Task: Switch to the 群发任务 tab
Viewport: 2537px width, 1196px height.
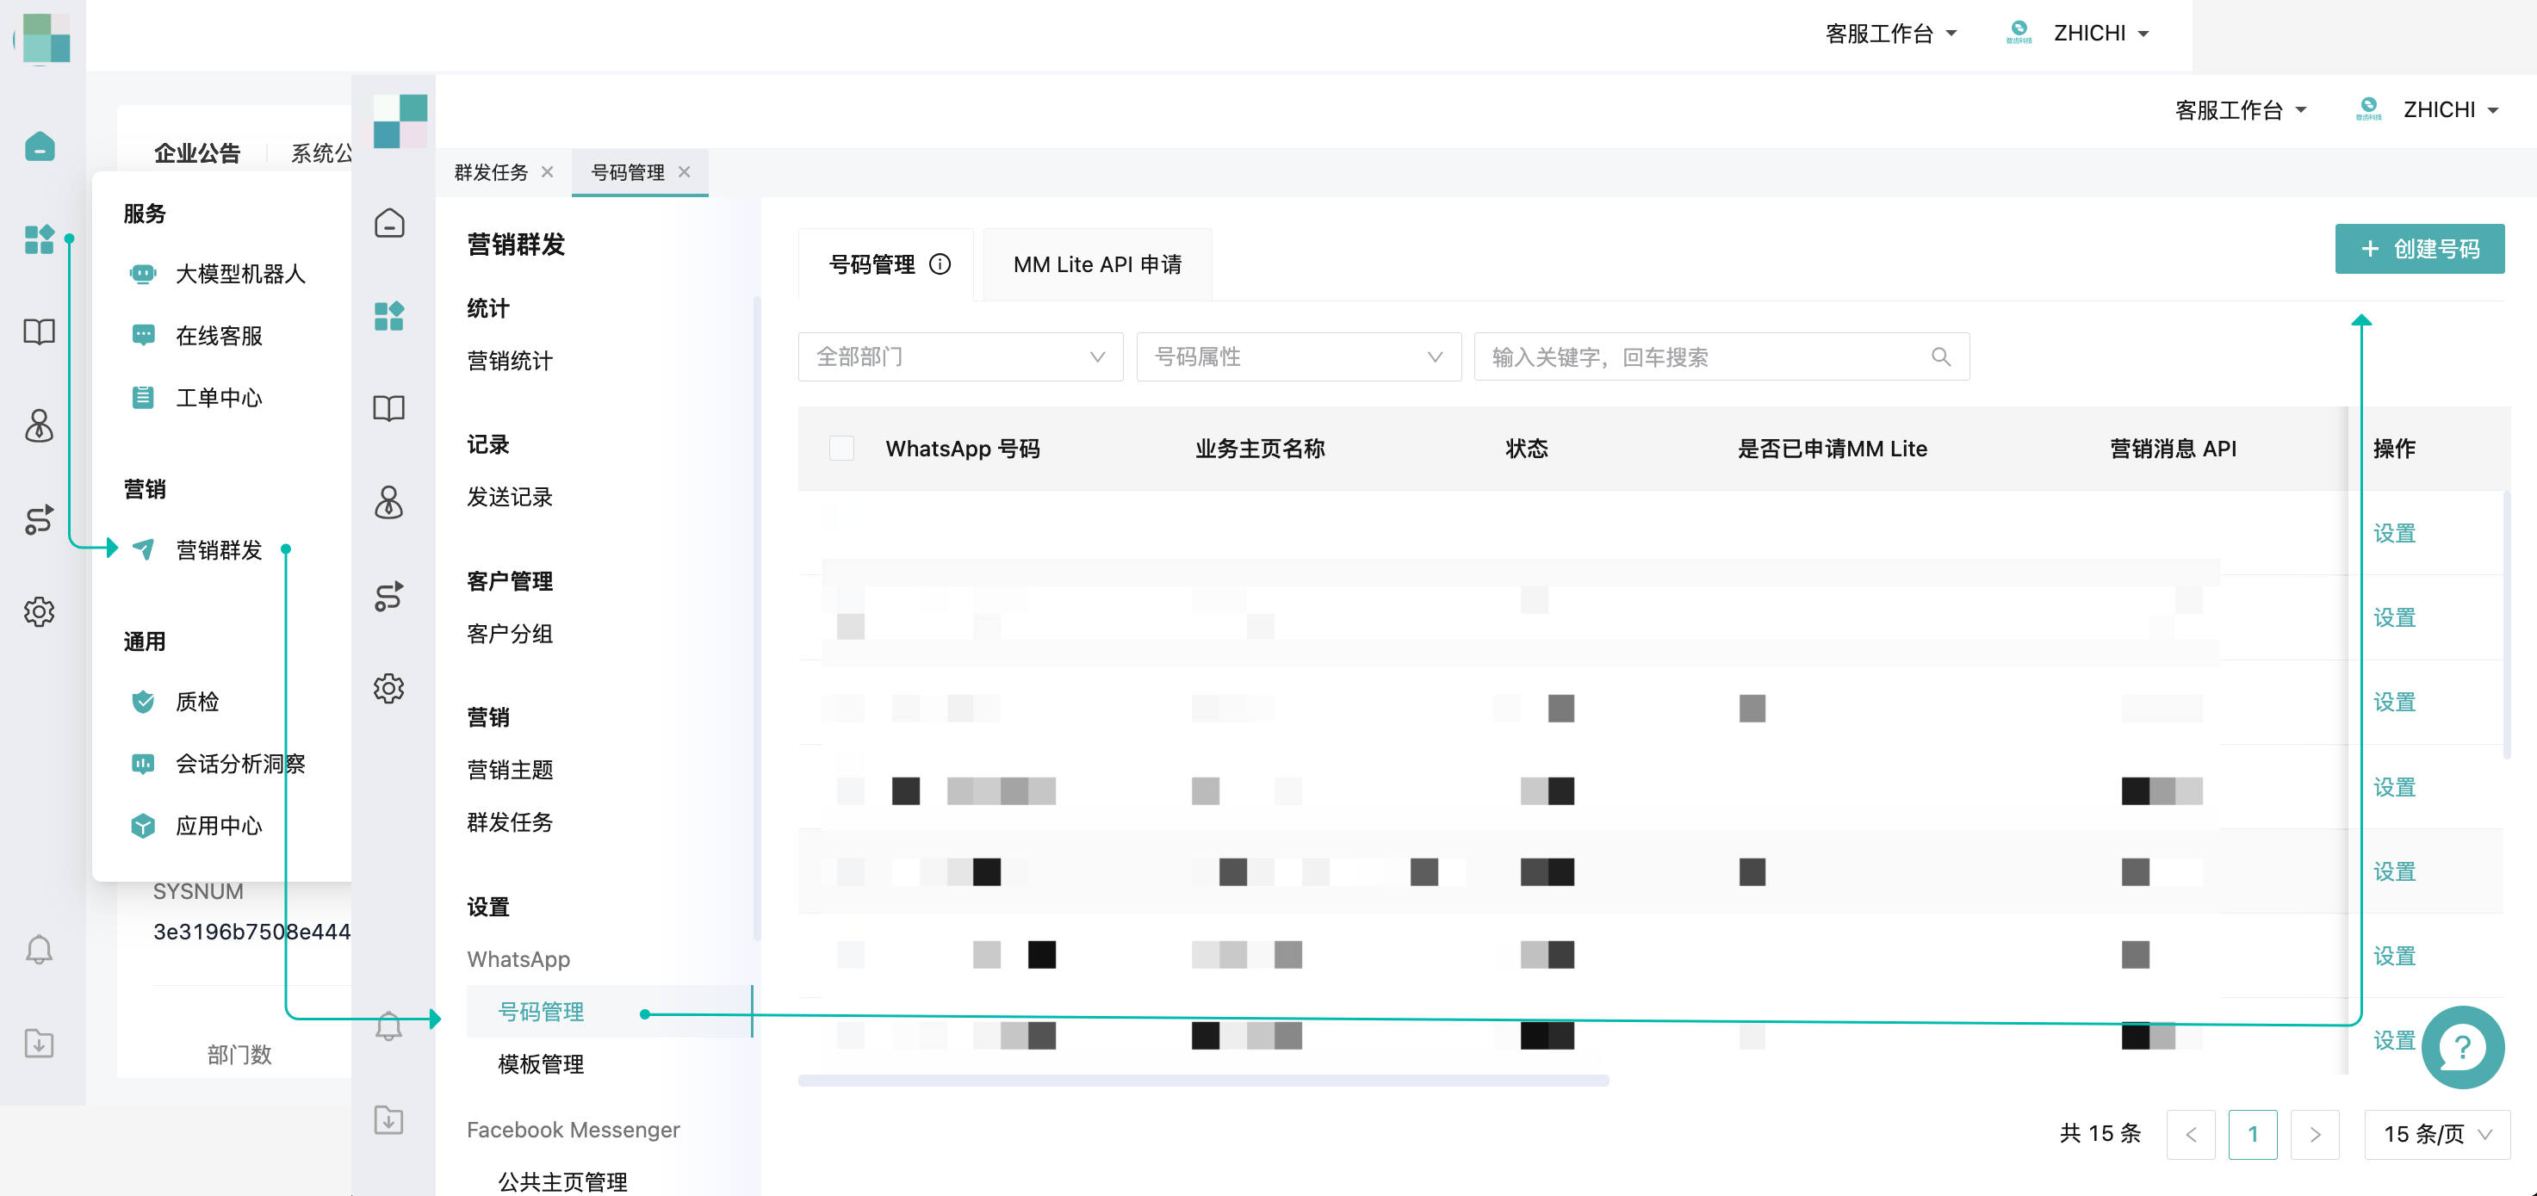Action: [x=492, y=172]
